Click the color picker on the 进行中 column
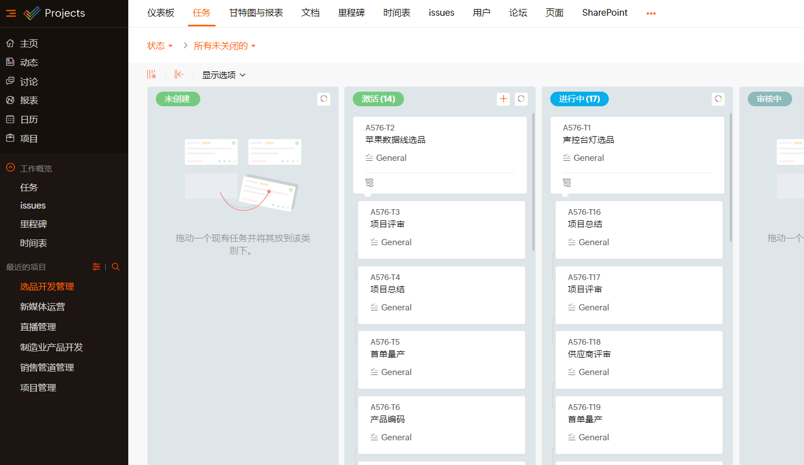Viewport: 804px width, 465px height. [718, 99]
